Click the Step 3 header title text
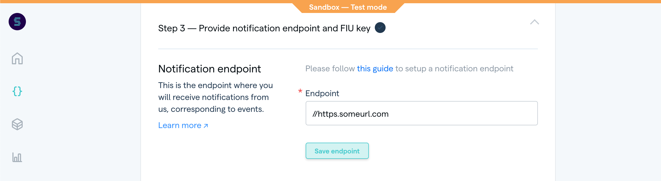661x181 pixels. [264, 28]
